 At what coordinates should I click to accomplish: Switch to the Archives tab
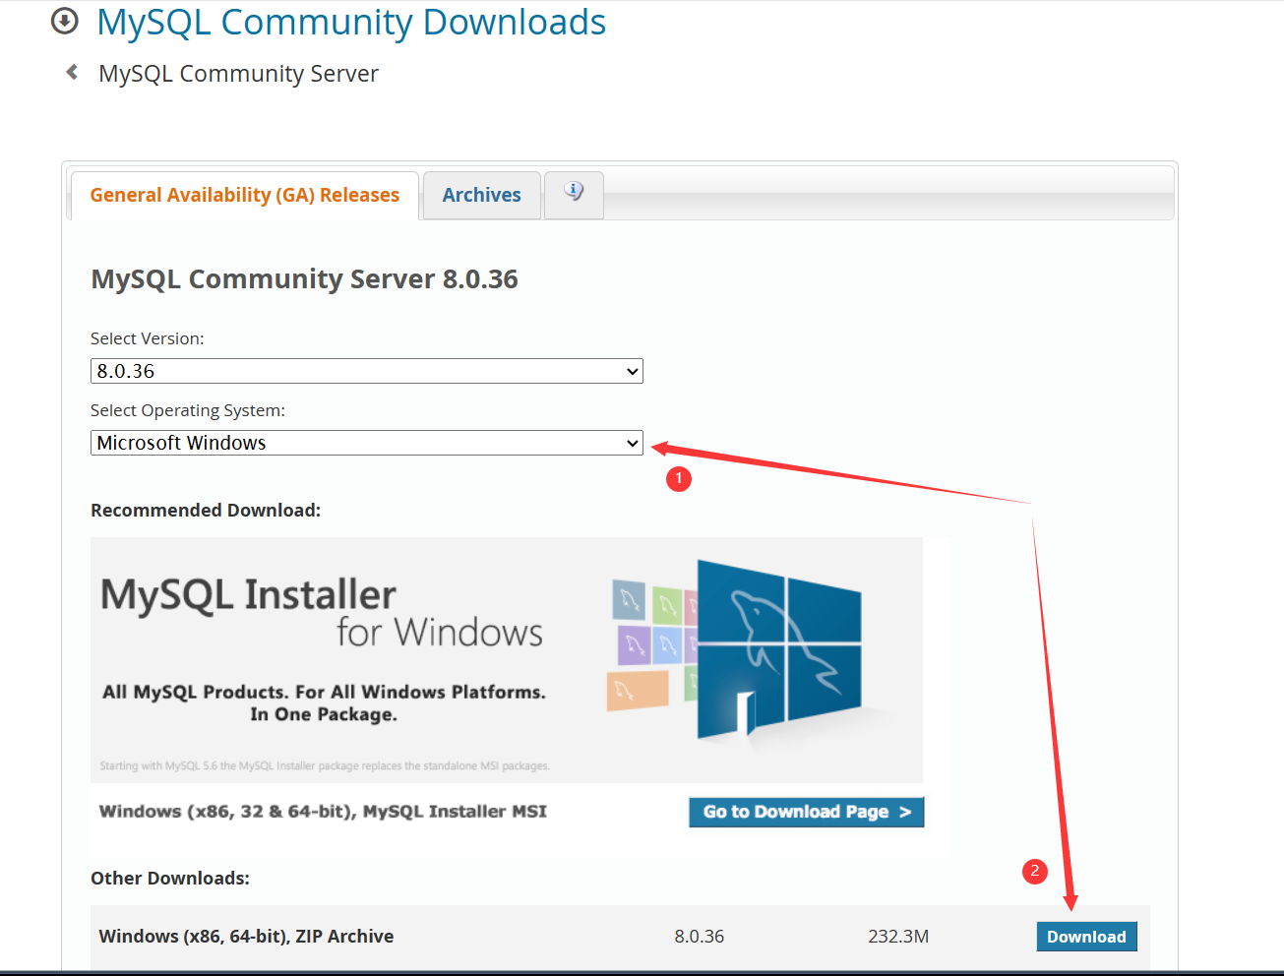(481, 195)
